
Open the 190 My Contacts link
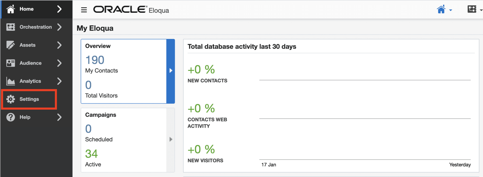[101, 64]
